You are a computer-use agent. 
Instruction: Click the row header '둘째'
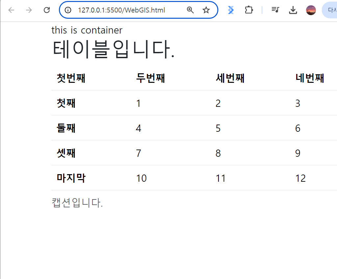[66, 128]
